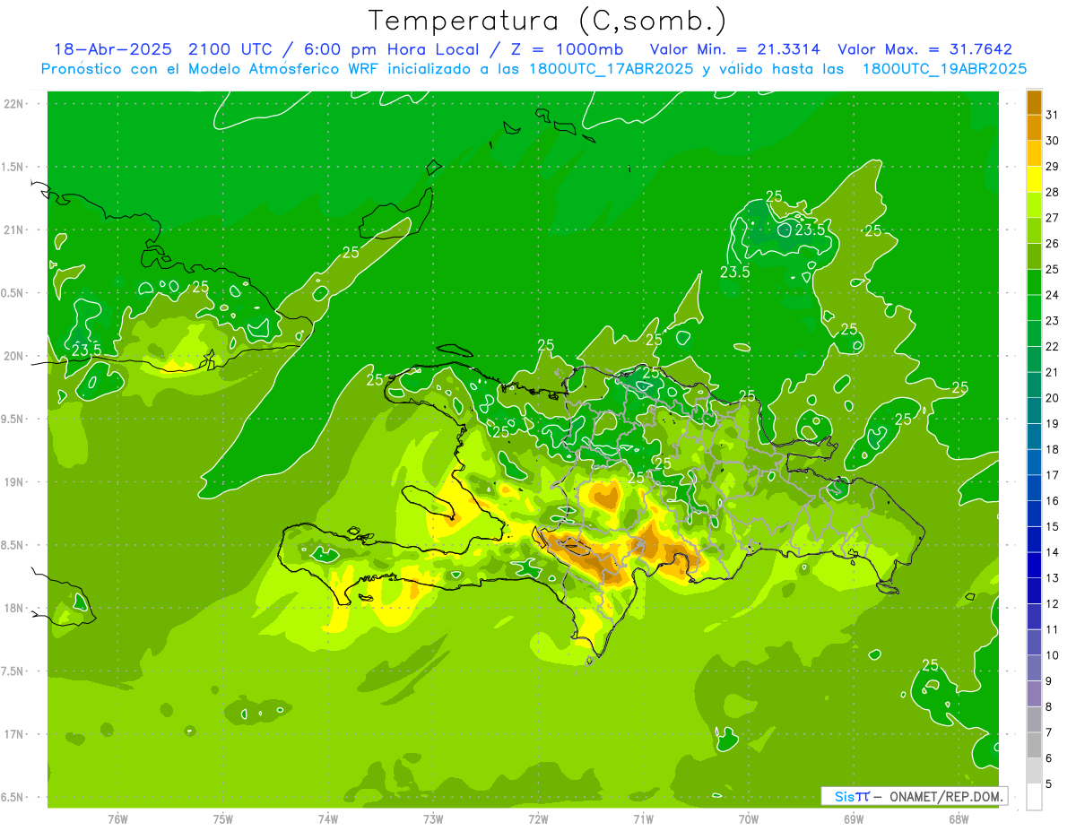The height and width of the screenshot is (831, 1076).
Task: Click the legend value '31'
Action: [1053, 115]
